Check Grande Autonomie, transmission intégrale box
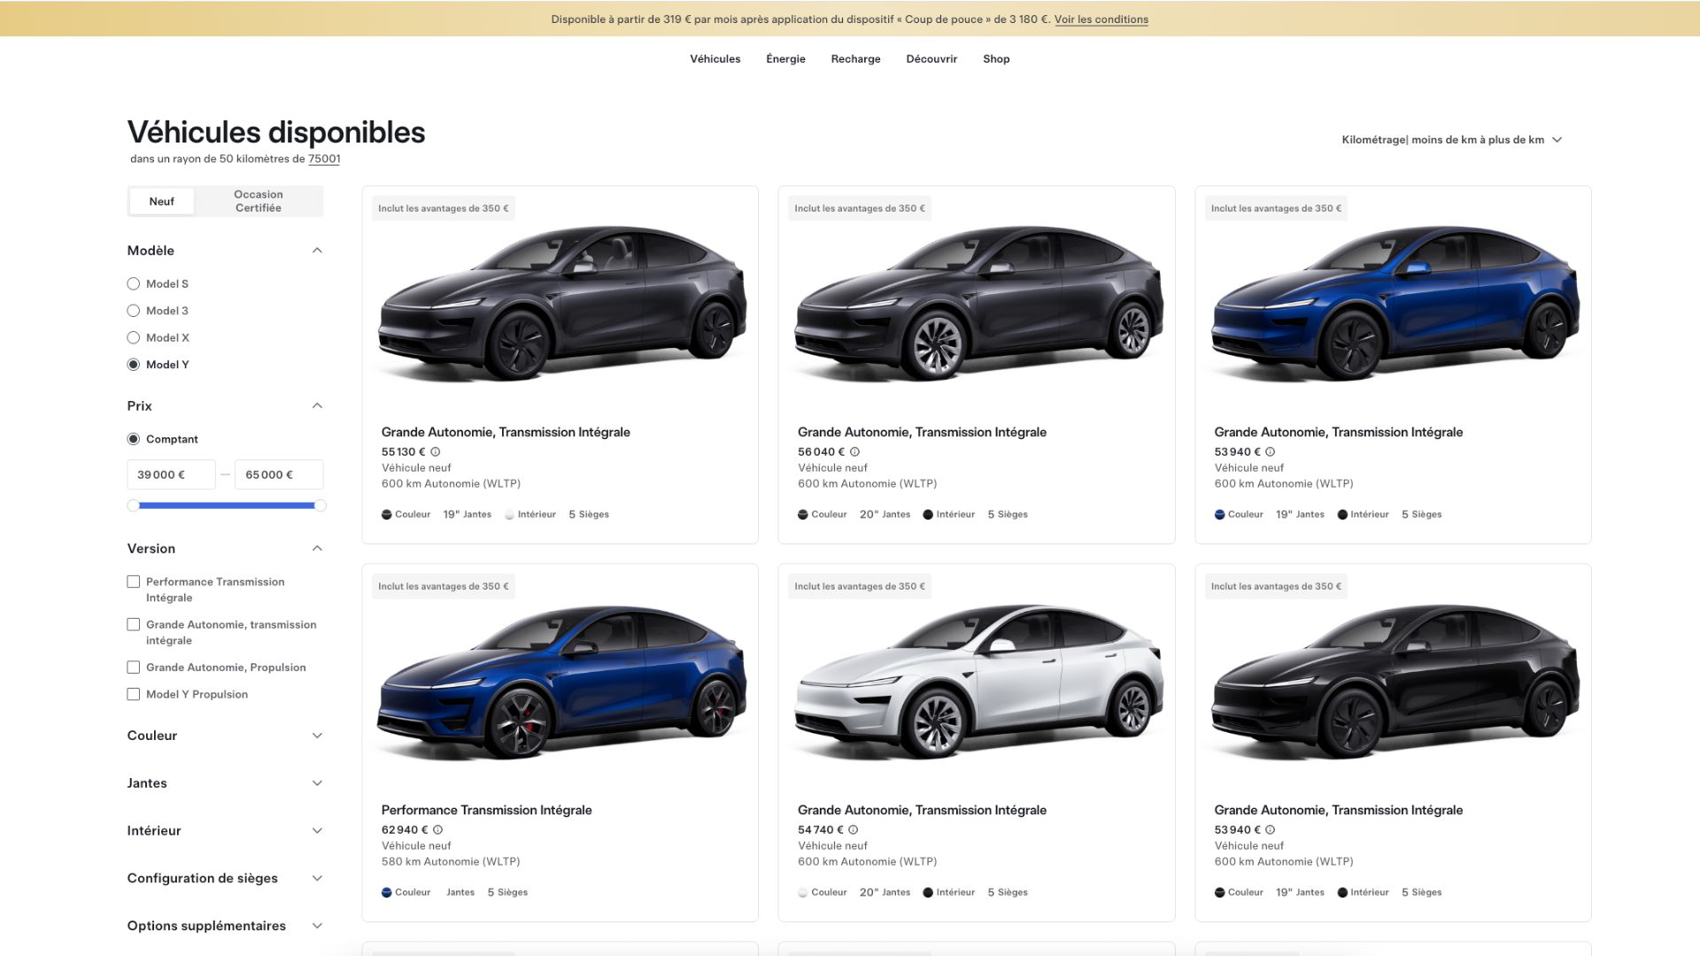 click(x=134, y=624)
